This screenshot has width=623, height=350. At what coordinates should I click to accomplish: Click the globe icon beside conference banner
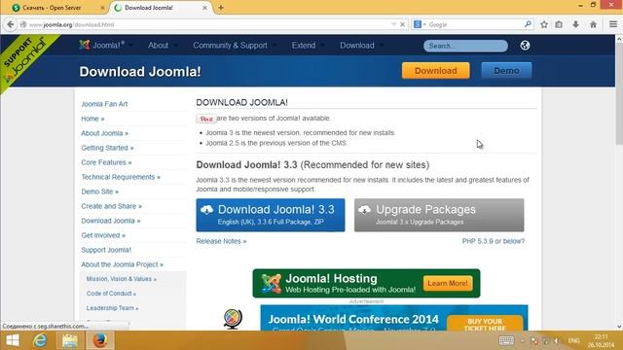coord(233,319)
